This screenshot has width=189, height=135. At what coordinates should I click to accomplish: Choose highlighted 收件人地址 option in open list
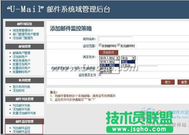click(x=109, y=65)
